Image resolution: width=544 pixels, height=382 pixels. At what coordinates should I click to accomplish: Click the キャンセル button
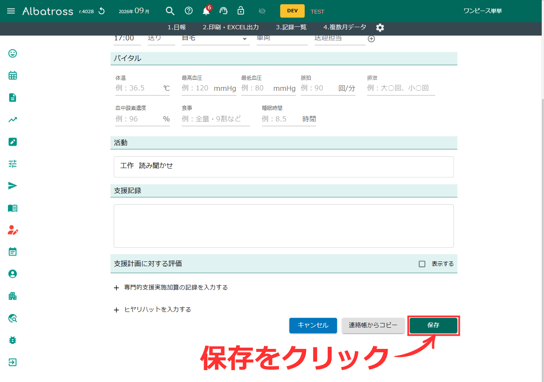click(313, 326)
